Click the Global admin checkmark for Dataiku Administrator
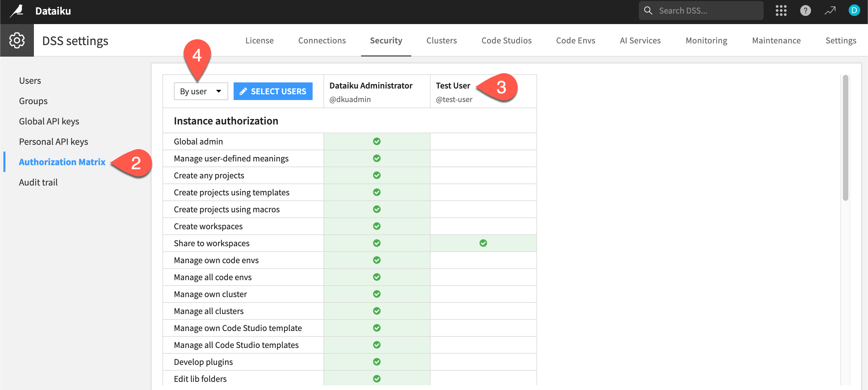This screenshot has width=868, height=390. point(377,141)
